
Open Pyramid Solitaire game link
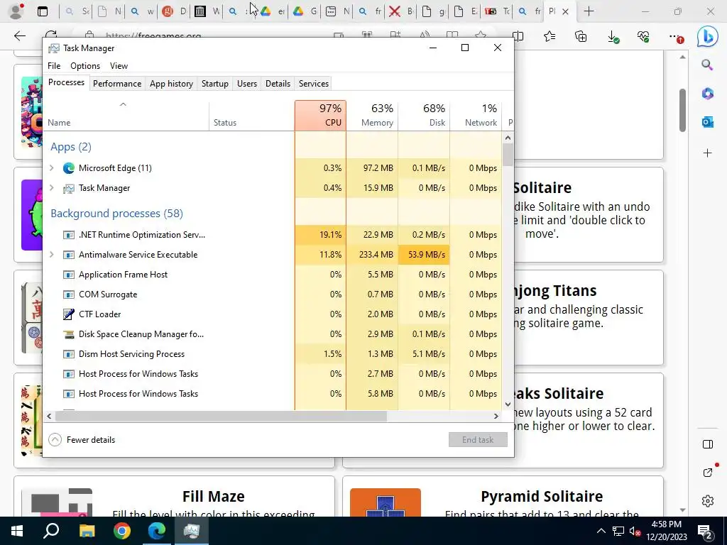point(542,496)
